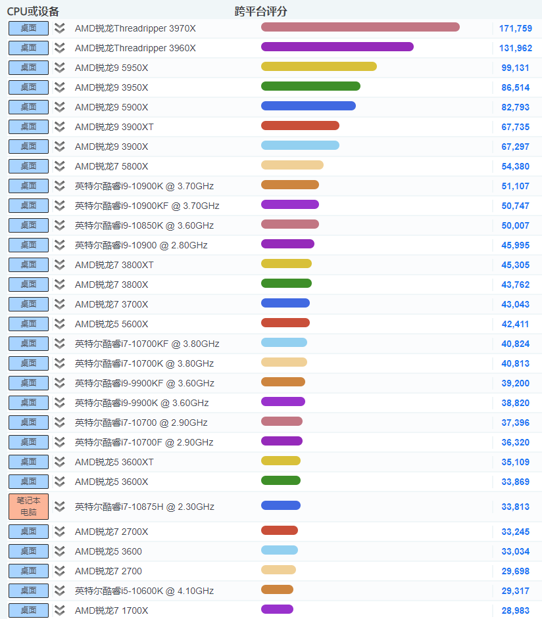Expand the AMD锐龙7 2700X row chevron

pos(60,532)
